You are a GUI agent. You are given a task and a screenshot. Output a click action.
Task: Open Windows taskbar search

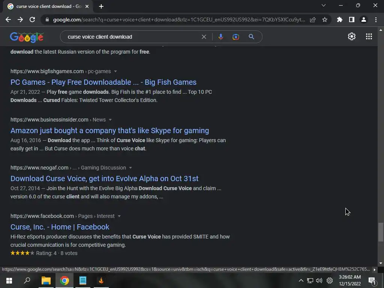tap(27, 280)
